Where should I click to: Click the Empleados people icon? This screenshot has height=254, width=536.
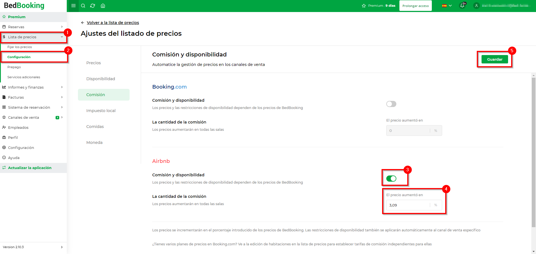4,127
